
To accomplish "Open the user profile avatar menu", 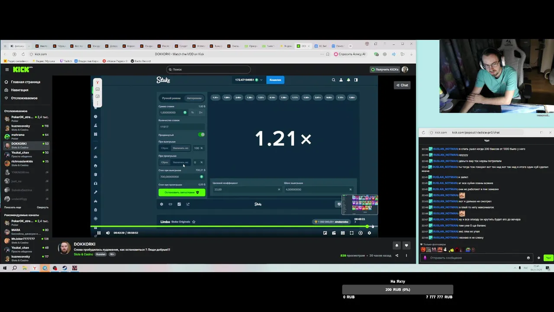I will click(405, 69).
